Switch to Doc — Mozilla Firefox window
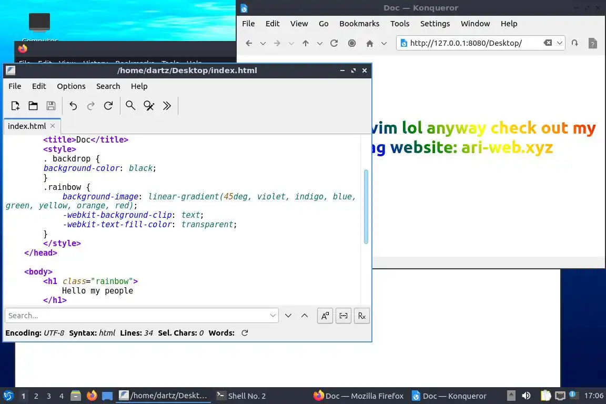 pos(358,396)
